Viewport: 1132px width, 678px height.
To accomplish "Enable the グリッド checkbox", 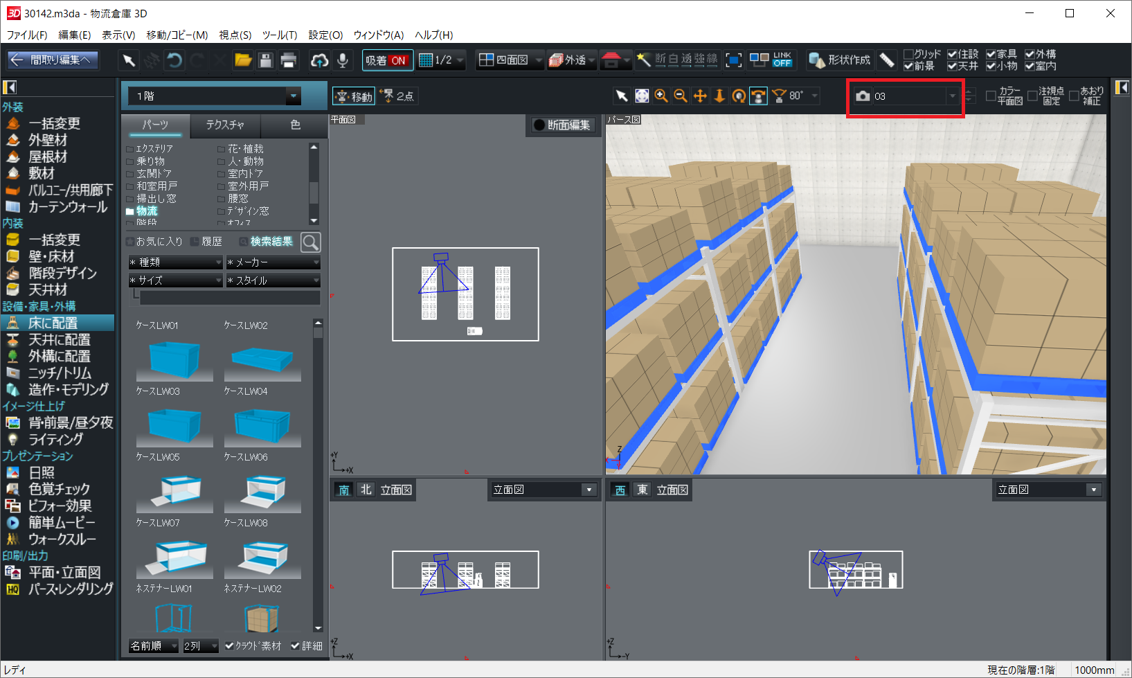I will 908,54.
